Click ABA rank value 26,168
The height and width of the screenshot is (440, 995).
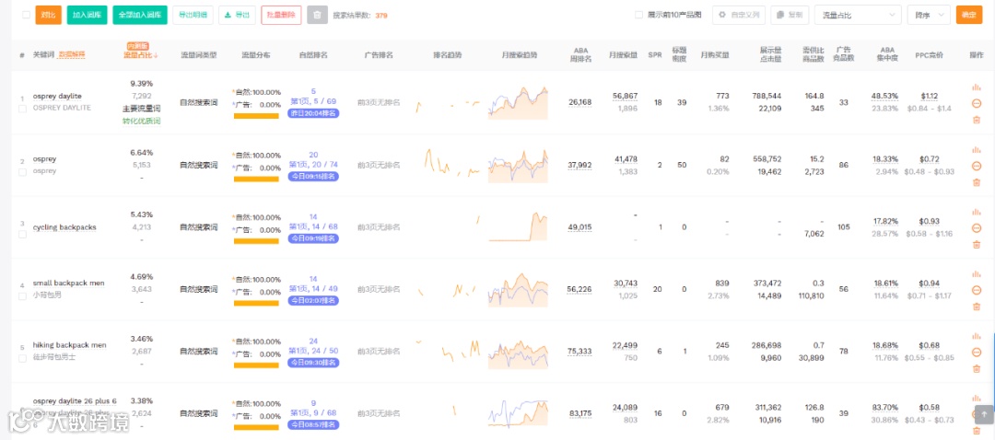click(580, 102)
